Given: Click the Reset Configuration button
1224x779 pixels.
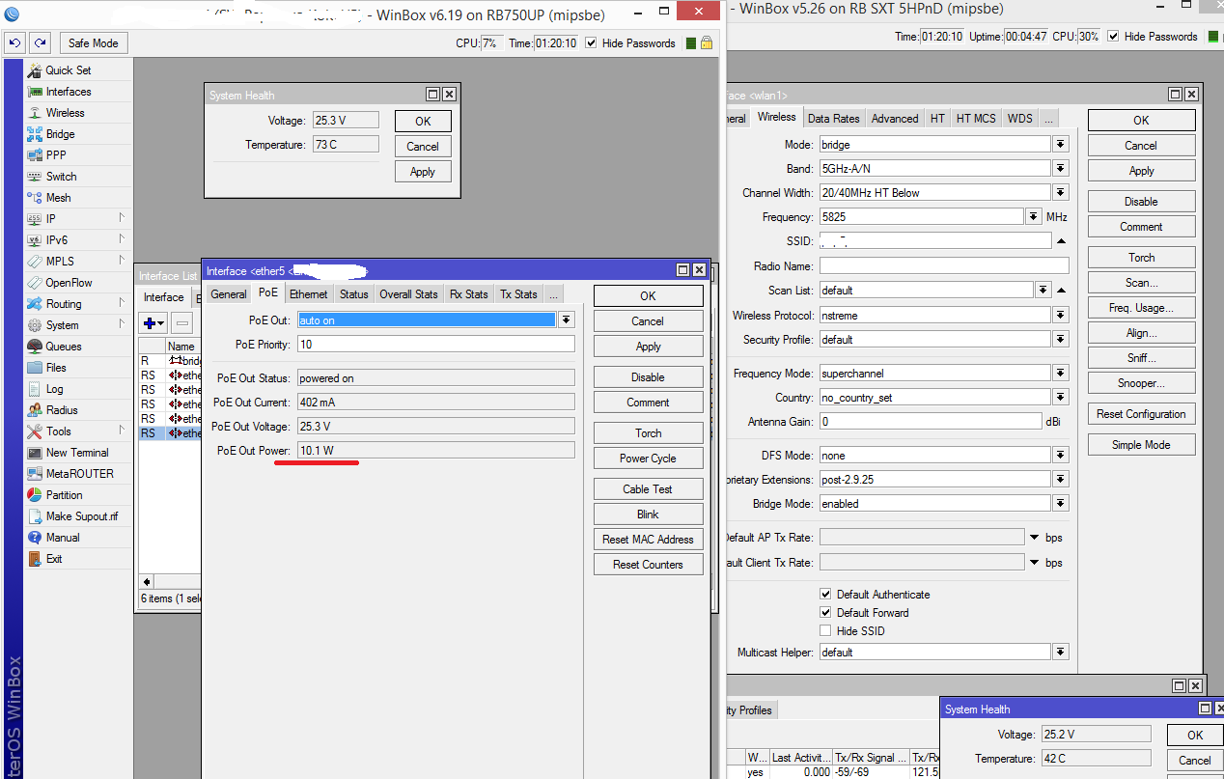Looking at the screenshot, I should 1141,414.
